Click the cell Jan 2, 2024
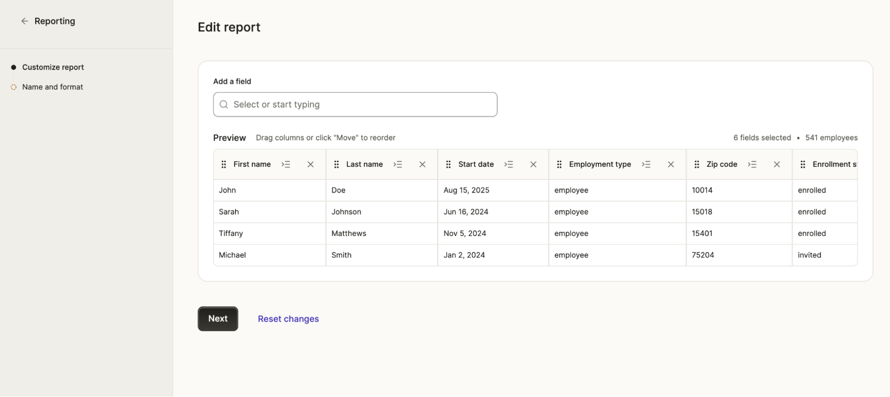 pyautogui.click(x=493, y=255)
